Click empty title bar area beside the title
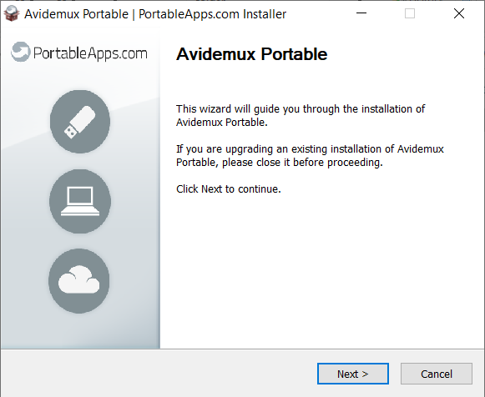485x397 pixels. tap(319, 14)
